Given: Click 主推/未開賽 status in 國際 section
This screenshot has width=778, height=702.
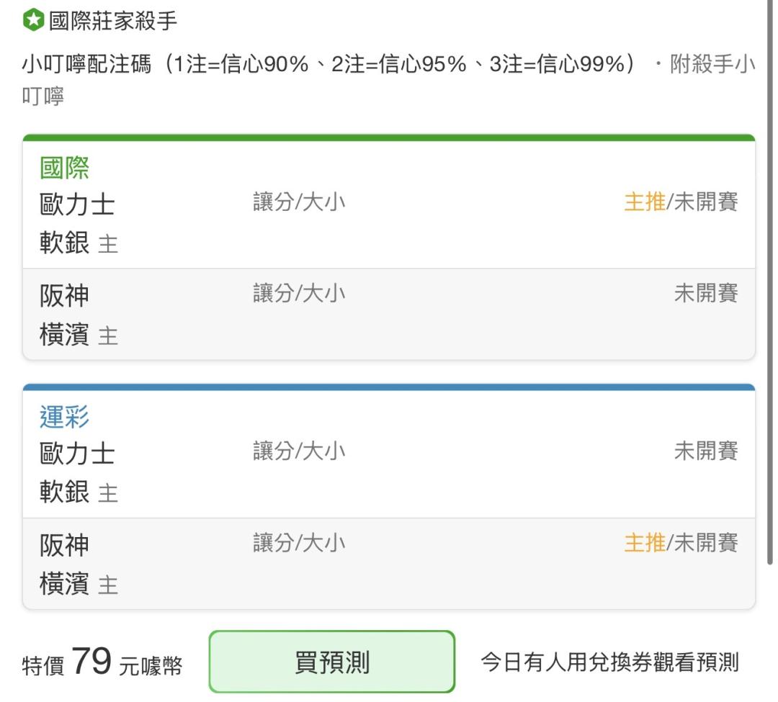Looking at the screenshot, I should click(681, 202).
